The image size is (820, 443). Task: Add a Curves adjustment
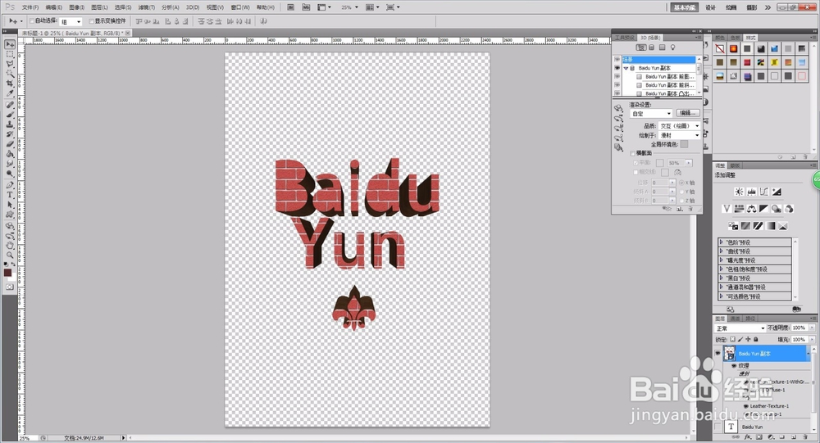tap(764, 192)
